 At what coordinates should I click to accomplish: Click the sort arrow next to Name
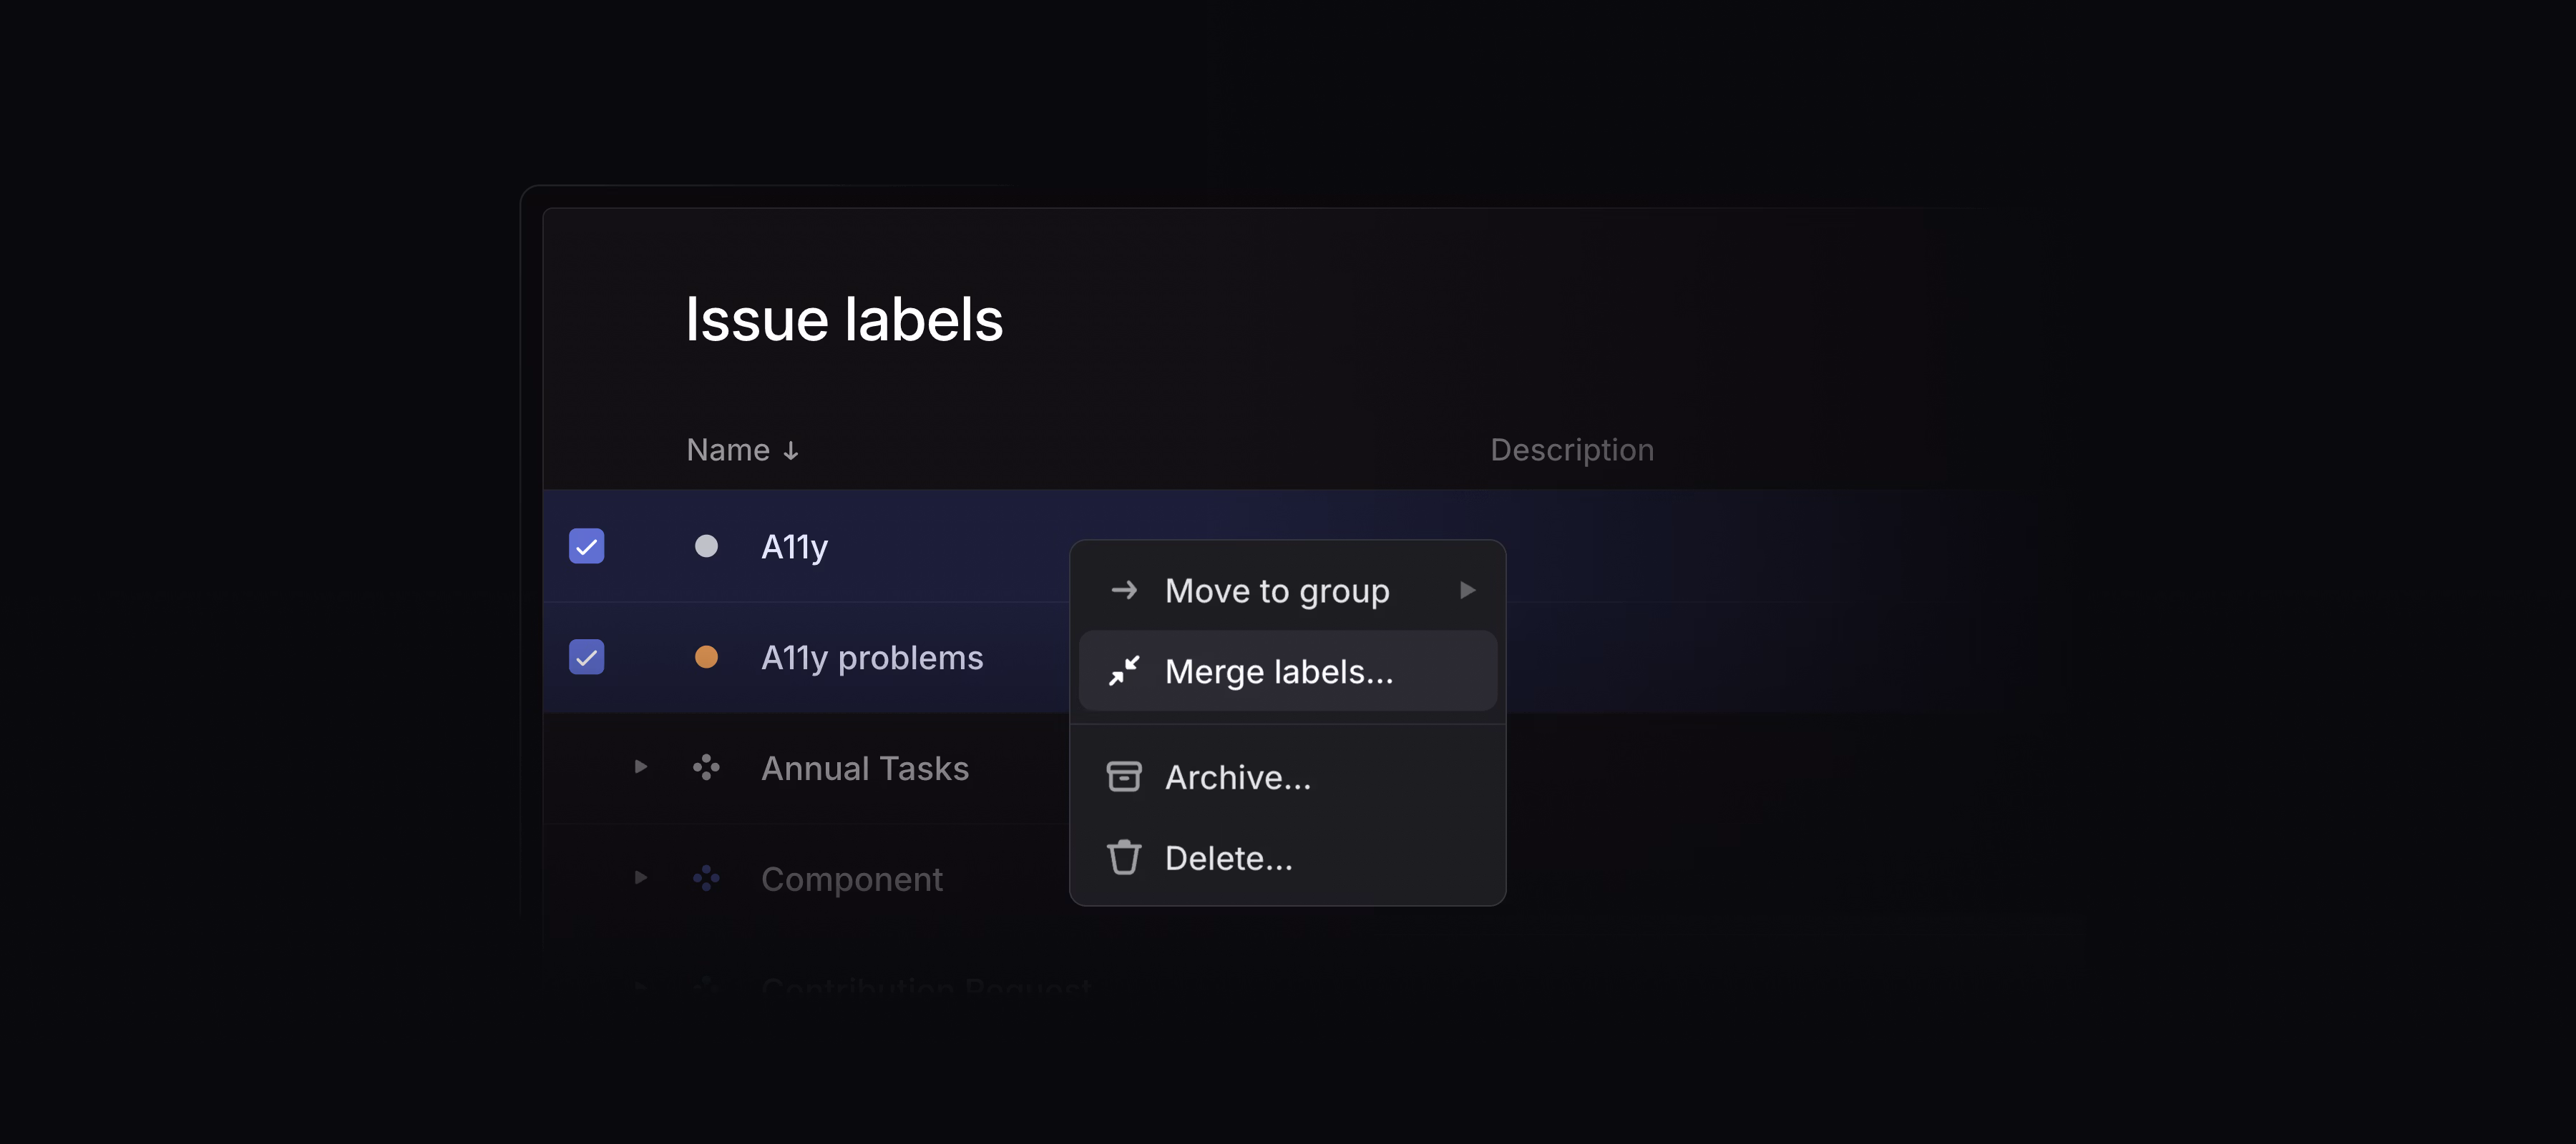click(x=791, y=450)
